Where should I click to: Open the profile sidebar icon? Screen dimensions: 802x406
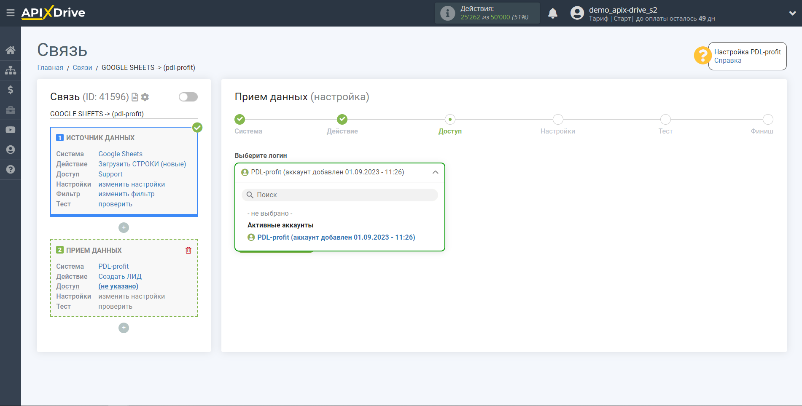(x=11, y=150)
